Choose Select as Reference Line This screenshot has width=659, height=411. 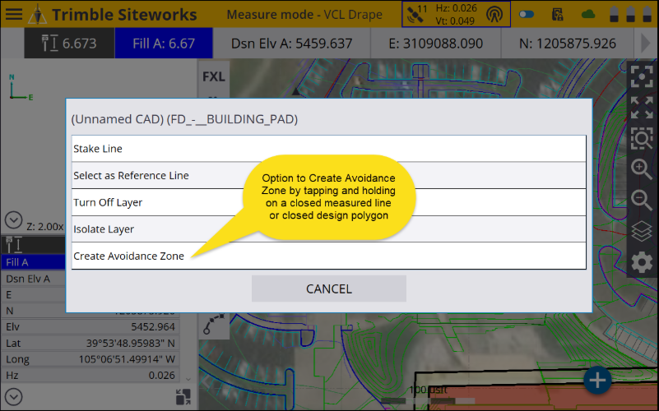(x=328, y=175)
